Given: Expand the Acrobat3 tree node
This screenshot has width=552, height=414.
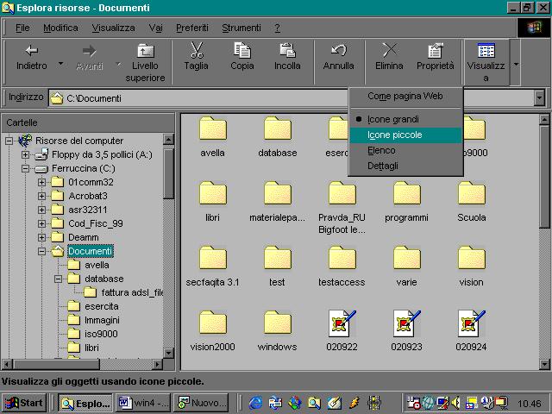Looking at the screenshot, I should tap(42, 196).
